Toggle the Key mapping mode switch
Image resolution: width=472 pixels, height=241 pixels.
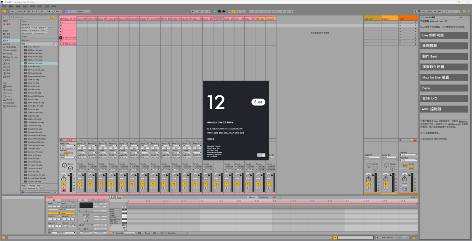[x=423, y=11]
